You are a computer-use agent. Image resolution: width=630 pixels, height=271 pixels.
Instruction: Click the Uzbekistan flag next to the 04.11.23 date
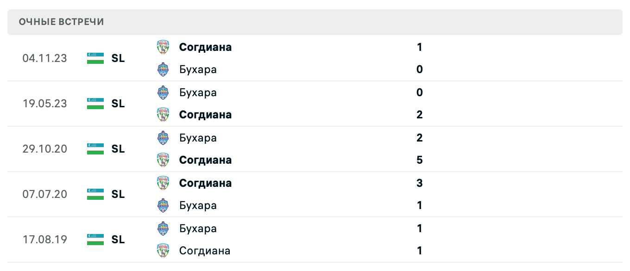pyautogui.click(x=94, y=58)
